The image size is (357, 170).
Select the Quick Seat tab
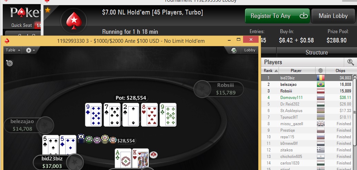22,25
